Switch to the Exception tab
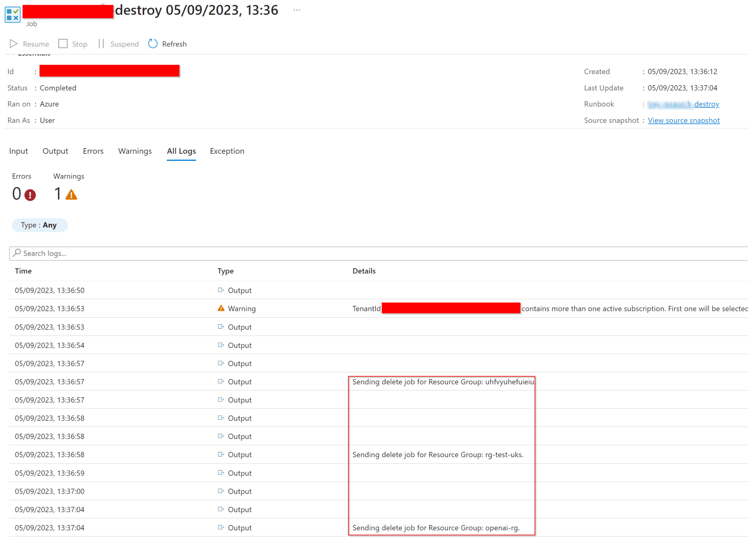Screen dimensions: 748x543 227,151
